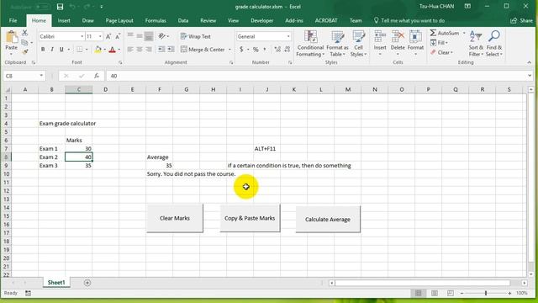Toggle Italic formatting
538x303 pixels.
click(x=52, y=50)
